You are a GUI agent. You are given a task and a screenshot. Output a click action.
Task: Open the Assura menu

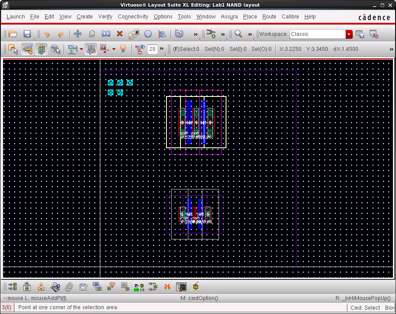[229, 16]
